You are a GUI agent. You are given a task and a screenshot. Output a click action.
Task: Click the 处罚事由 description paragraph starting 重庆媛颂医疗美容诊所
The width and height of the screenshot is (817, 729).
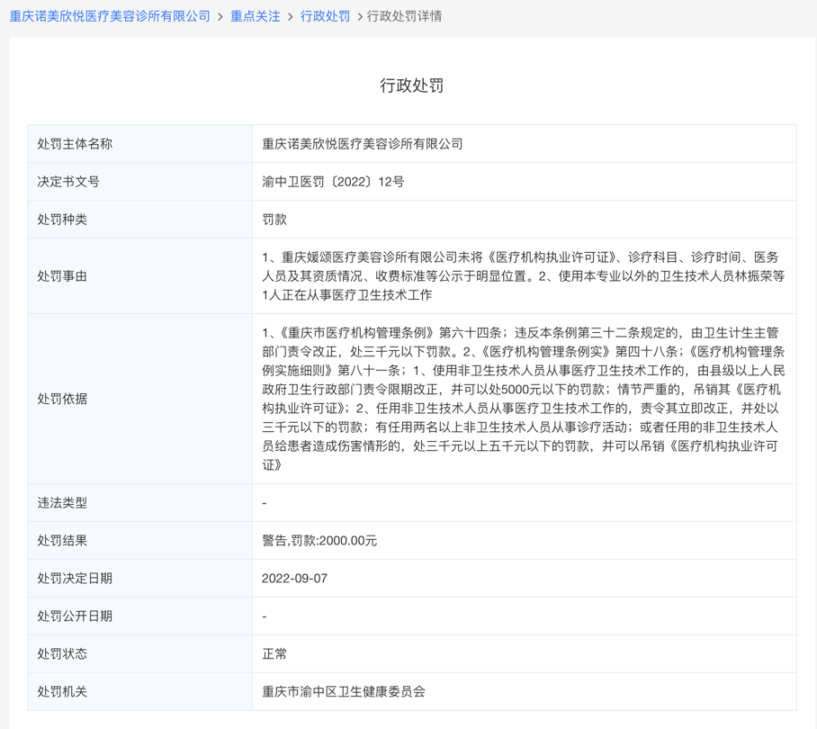click(524, 276)
